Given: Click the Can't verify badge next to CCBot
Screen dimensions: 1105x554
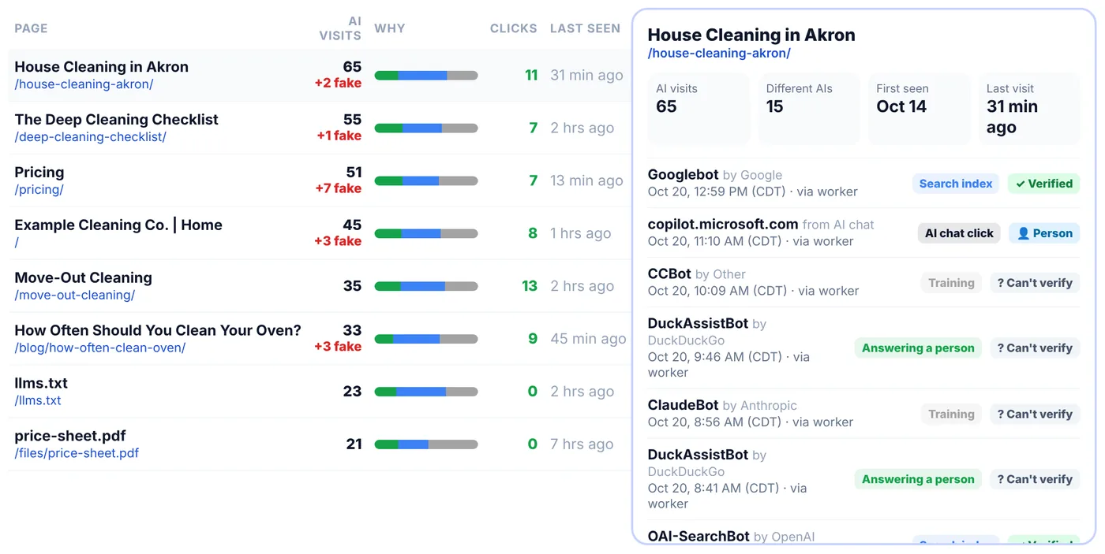Looking at the screenshot, I should [x=1034, y=283].
